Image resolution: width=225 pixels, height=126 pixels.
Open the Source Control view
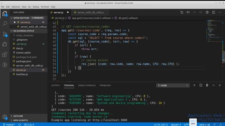[5, 34]
